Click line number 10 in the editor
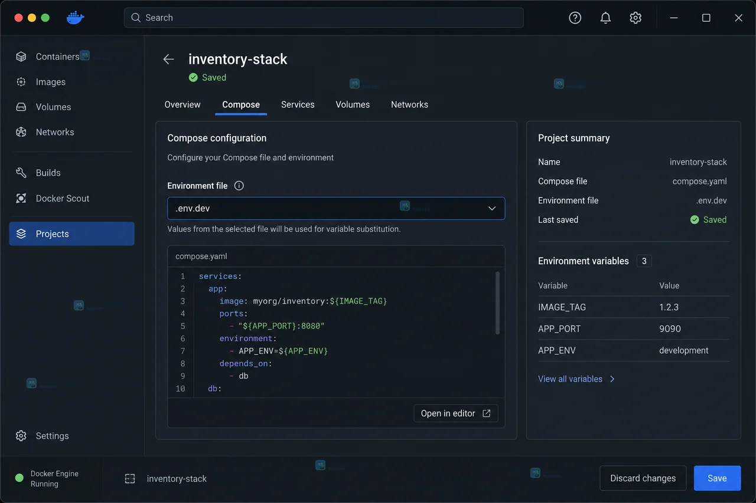This screenshot has width=756, height=503. click(x=180, y=389)
